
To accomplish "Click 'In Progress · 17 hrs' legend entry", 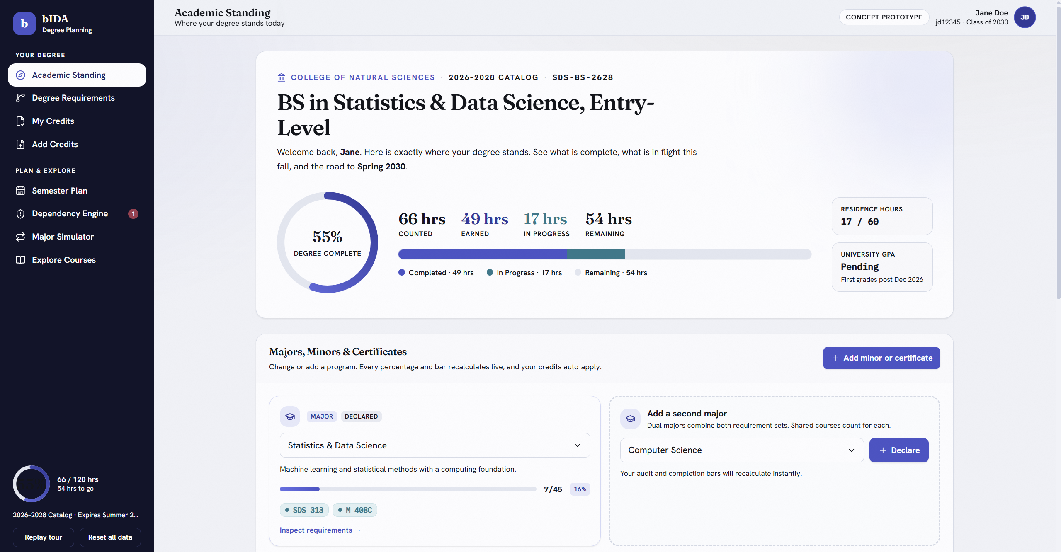I will 524,273.
